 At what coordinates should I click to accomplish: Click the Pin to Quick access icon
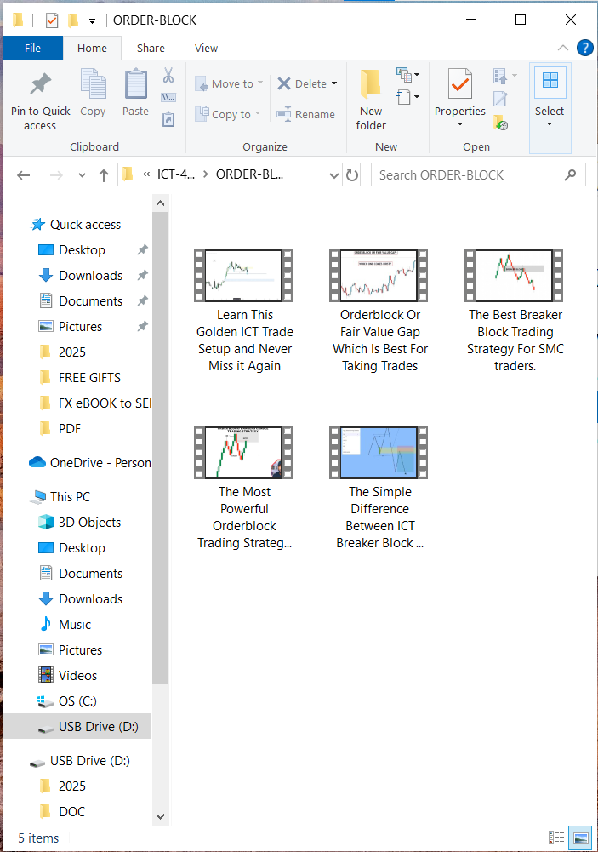coord(40,84)
